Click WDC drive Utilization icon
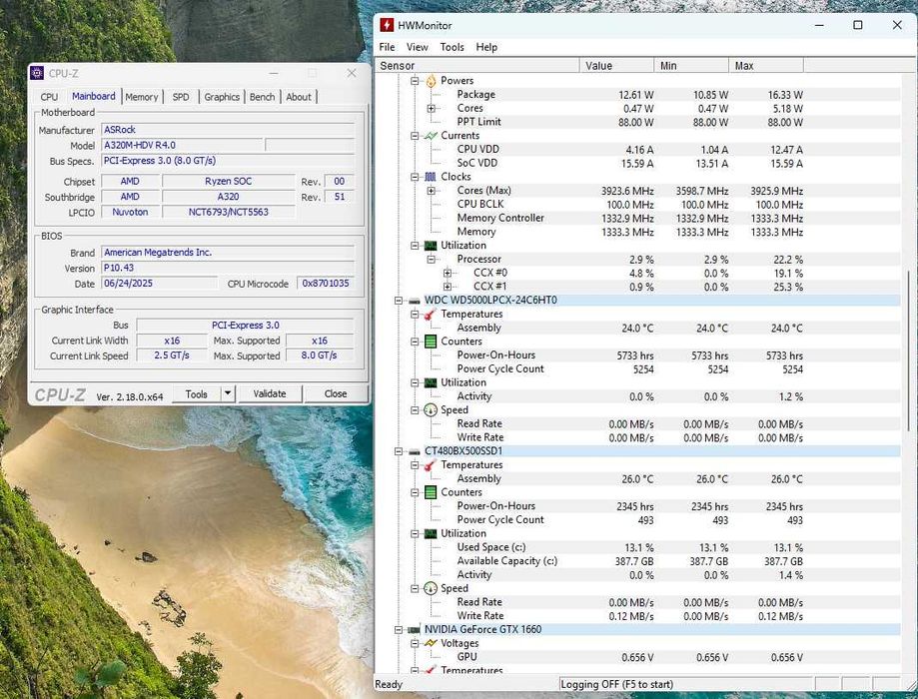 coord(431,382)
